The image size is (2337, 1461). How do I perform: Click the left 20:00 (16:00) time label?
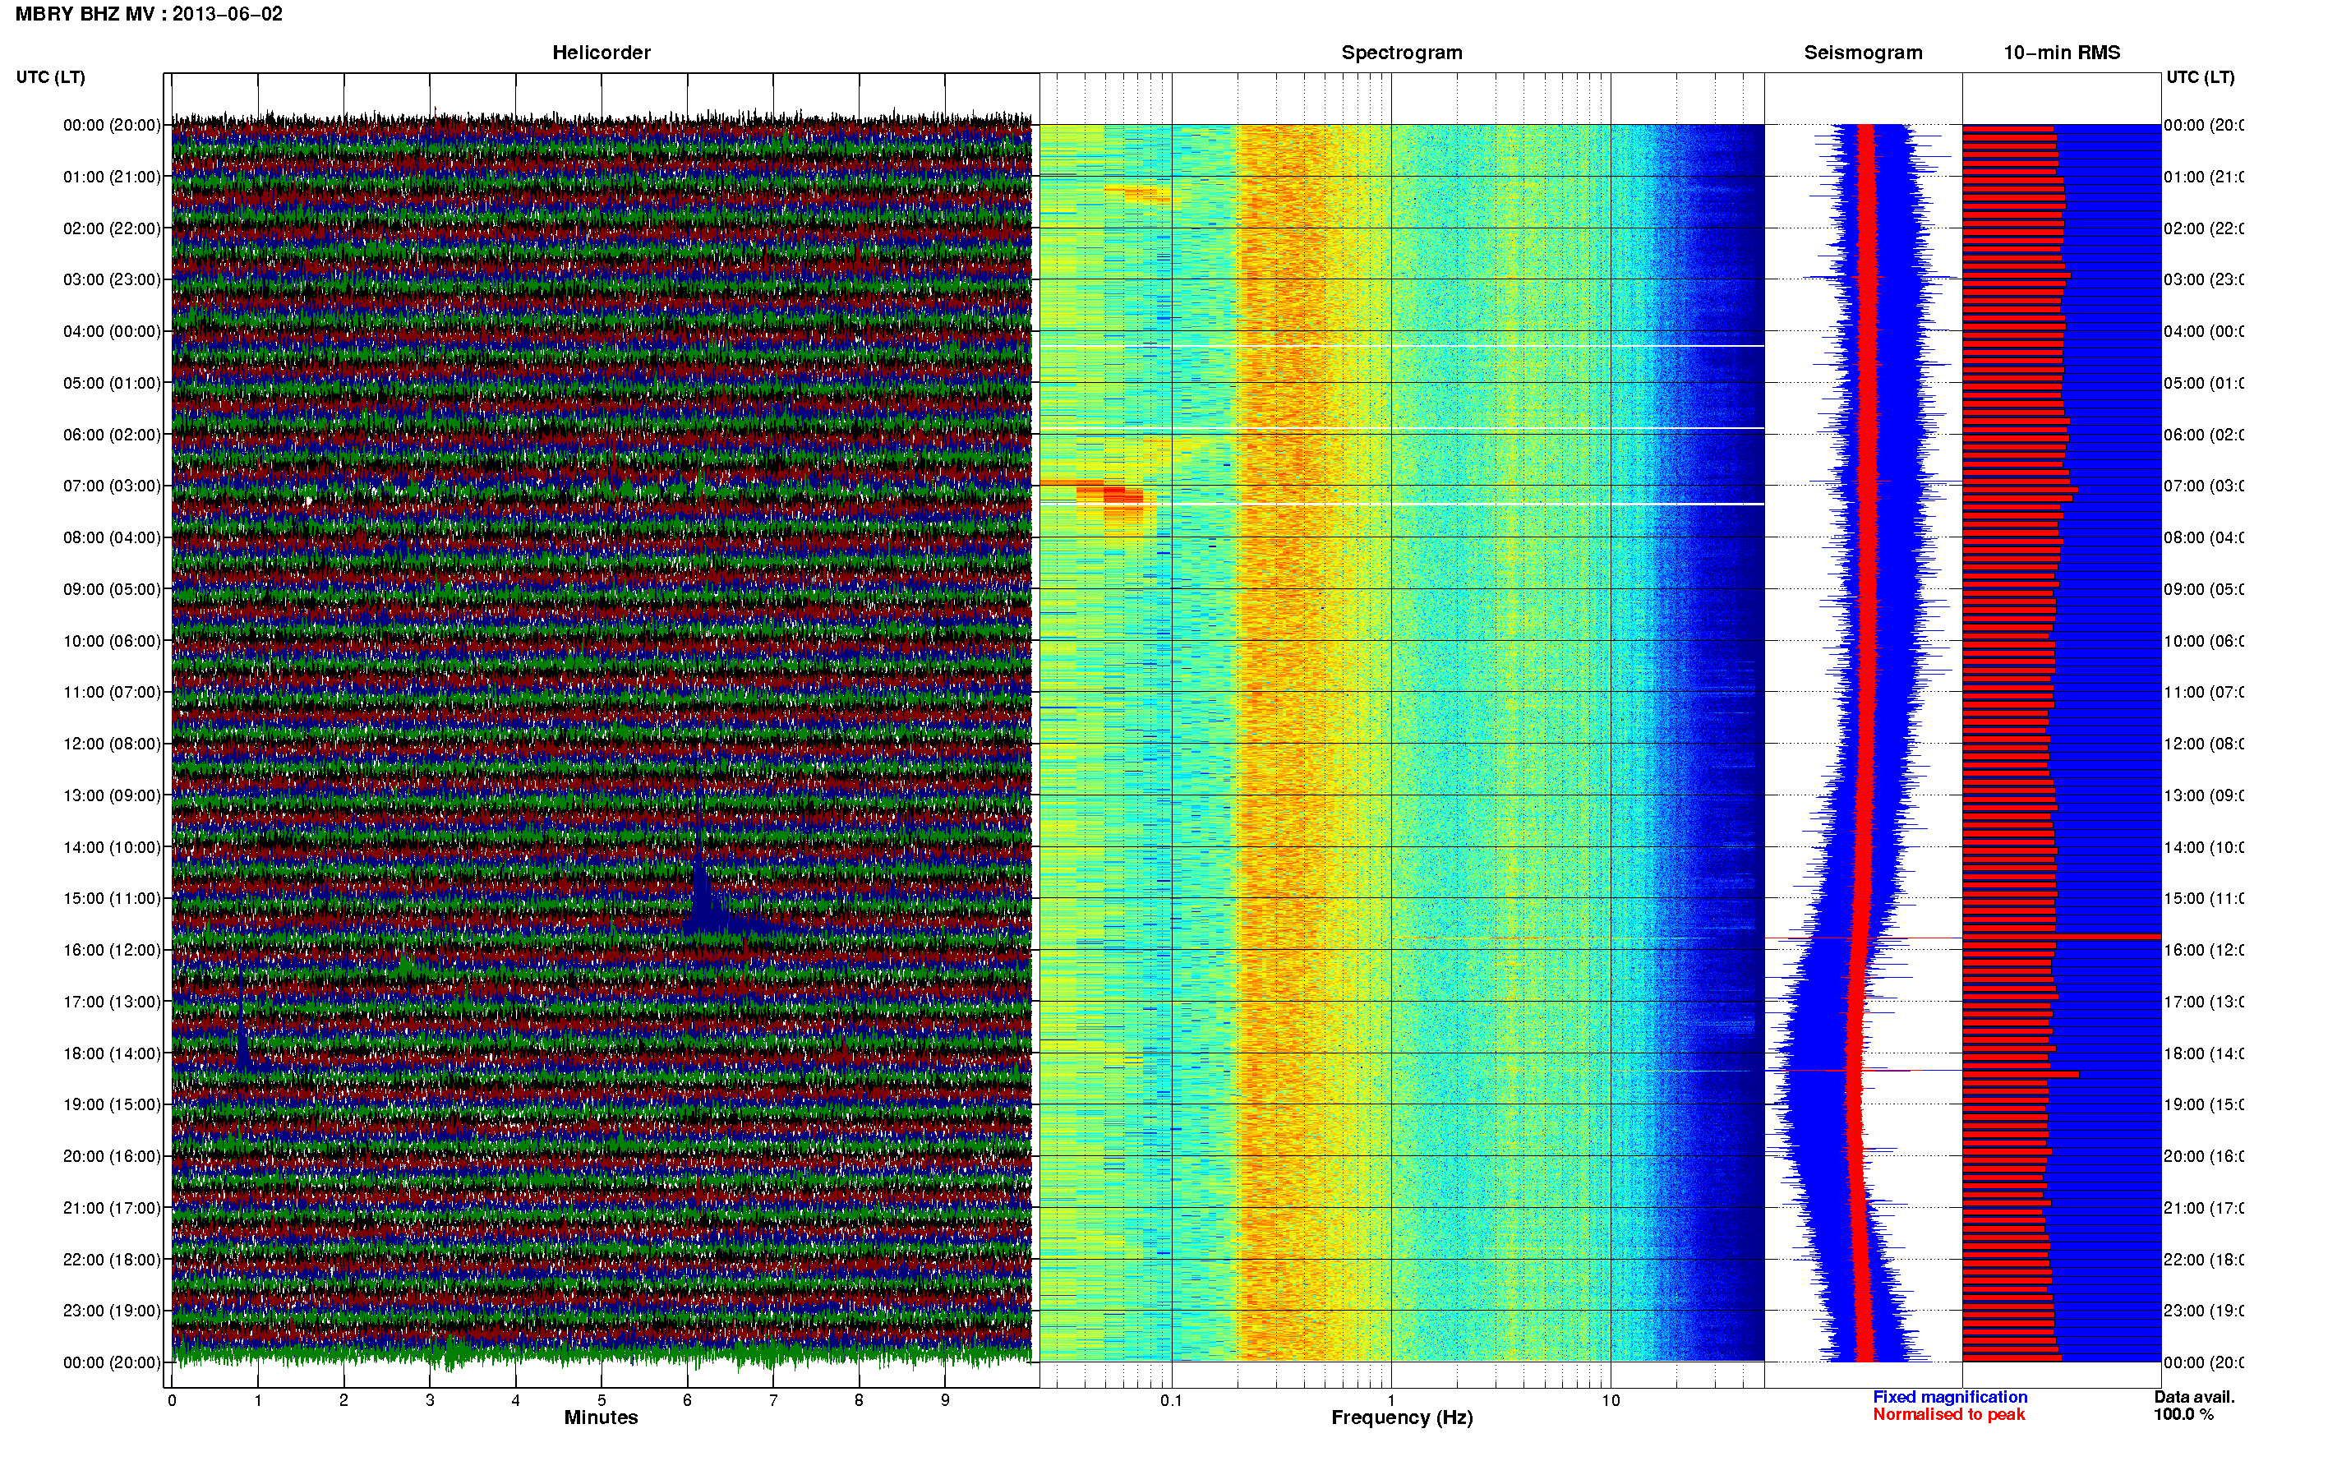tap(112, 1157)
